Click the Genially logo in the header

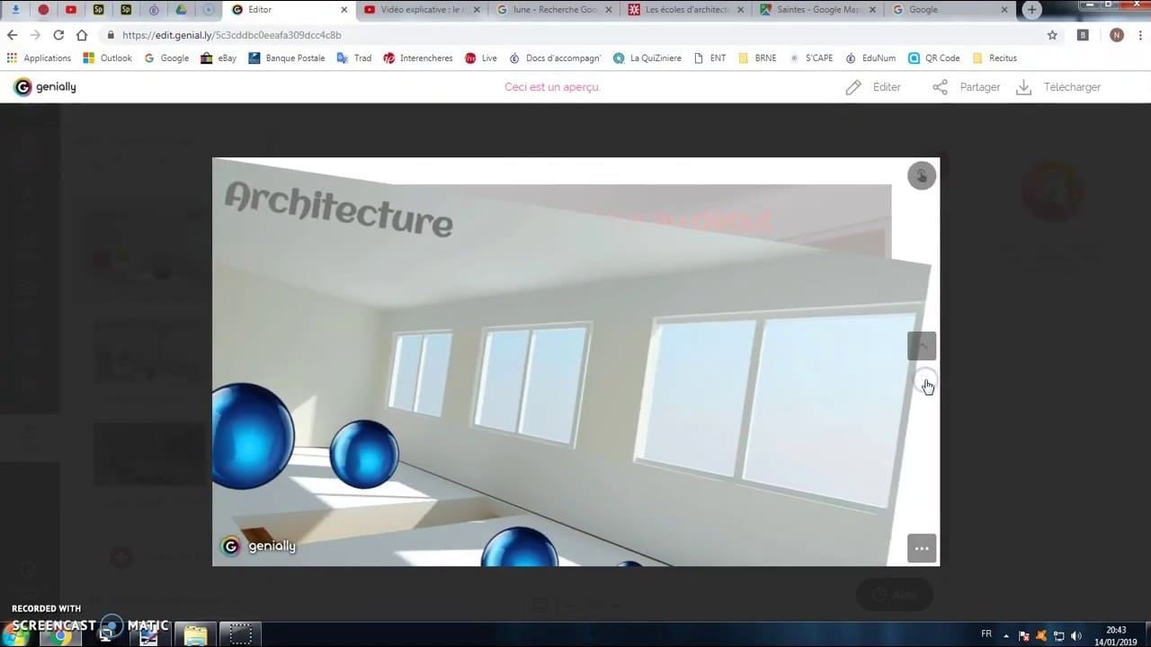(x=45, y=87)
